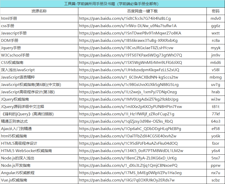Open the JavaScript权威指南 download link

pyautogui.click(x=129, y=85)
